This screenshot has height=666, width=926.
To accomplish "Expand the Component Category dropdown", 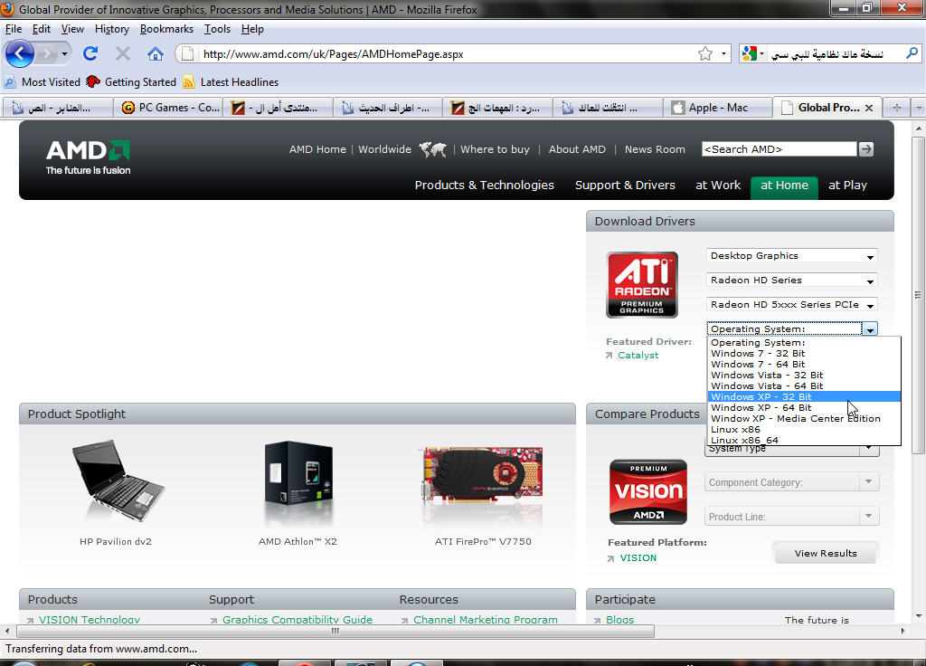I will (791, 482).
